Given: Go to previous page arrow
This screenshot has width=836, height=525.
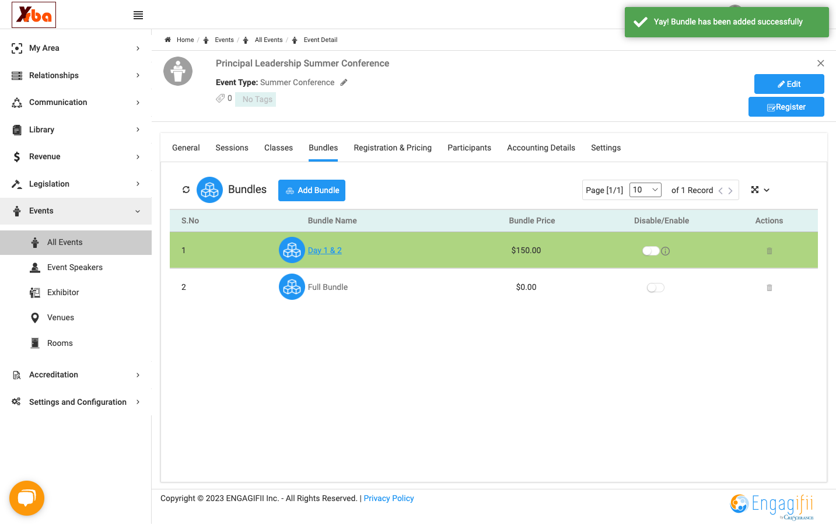Looking at the screenshot, I should point(720,191).
